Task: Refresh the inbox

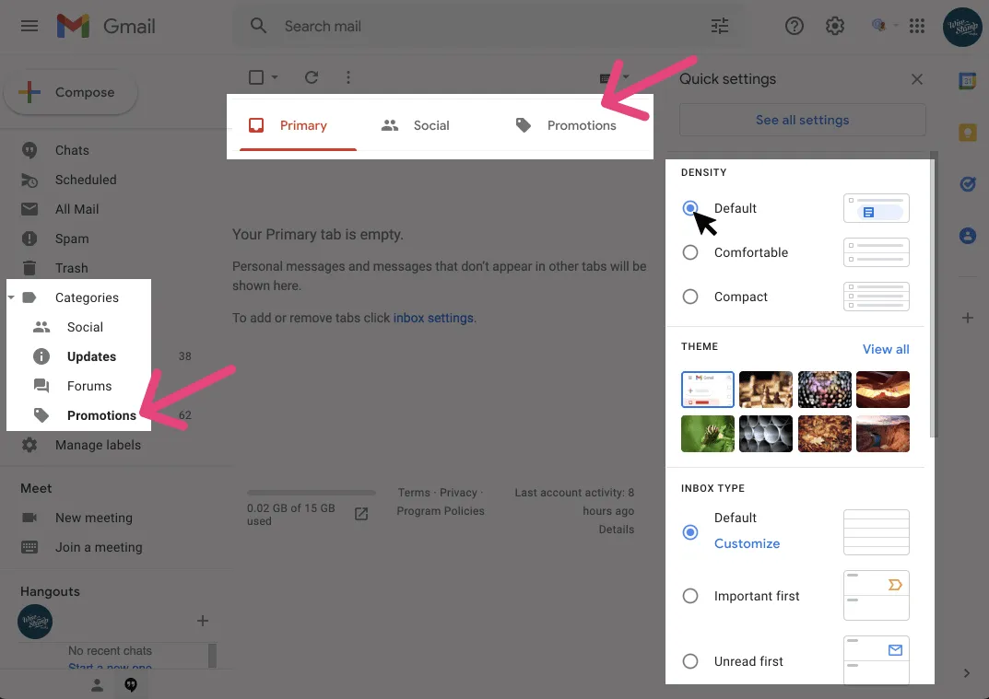Action: click(312, 77)
